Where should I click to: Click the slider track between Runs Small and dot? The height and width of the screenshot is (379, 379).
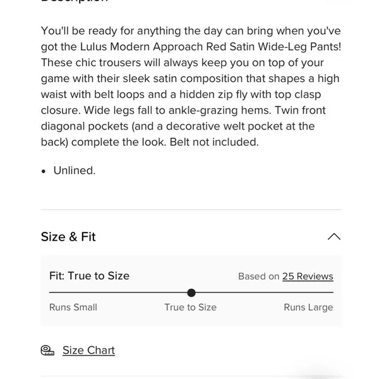point(118,292)
